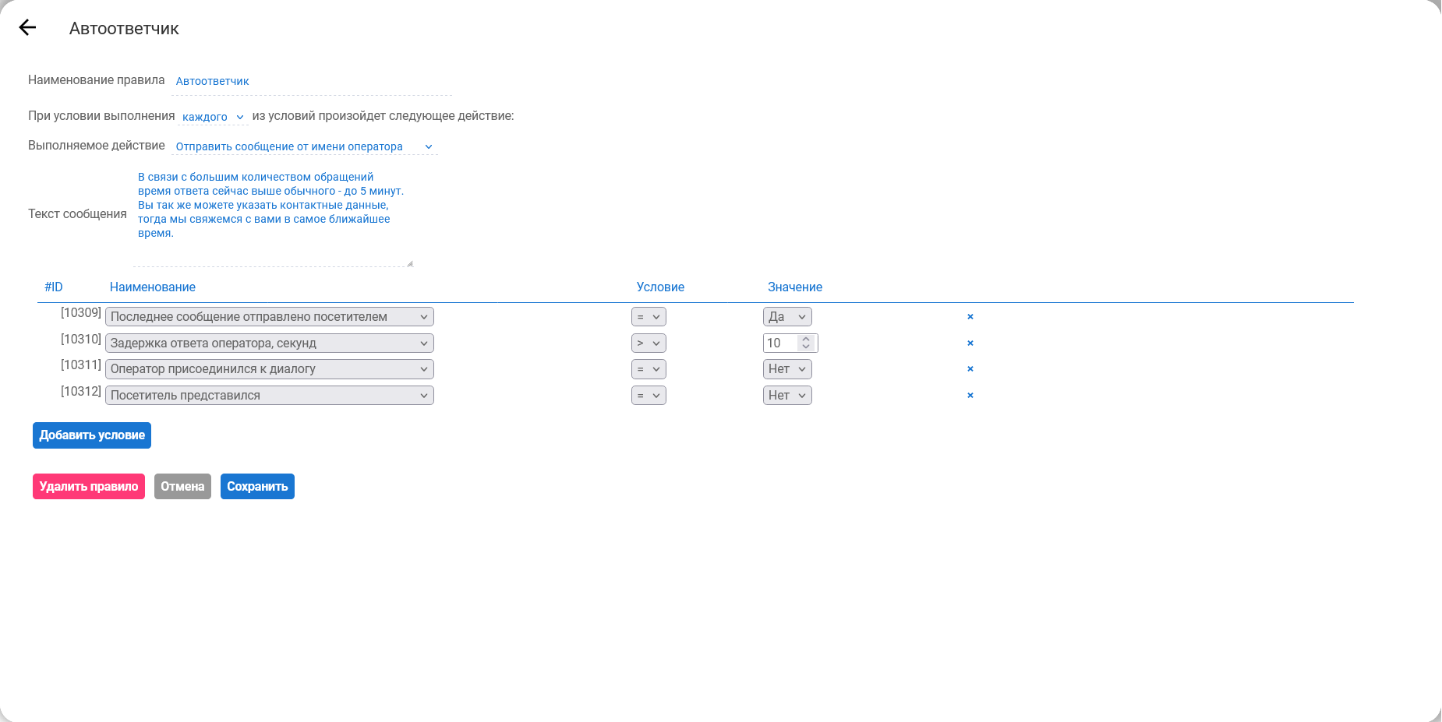This screenshot has height=722, width=1442.
Task: Click the back arrow icon
Action: [x=28, y=28]
